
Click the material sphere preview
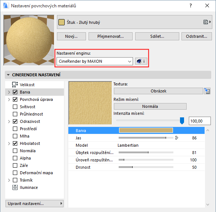coord(29,40)
